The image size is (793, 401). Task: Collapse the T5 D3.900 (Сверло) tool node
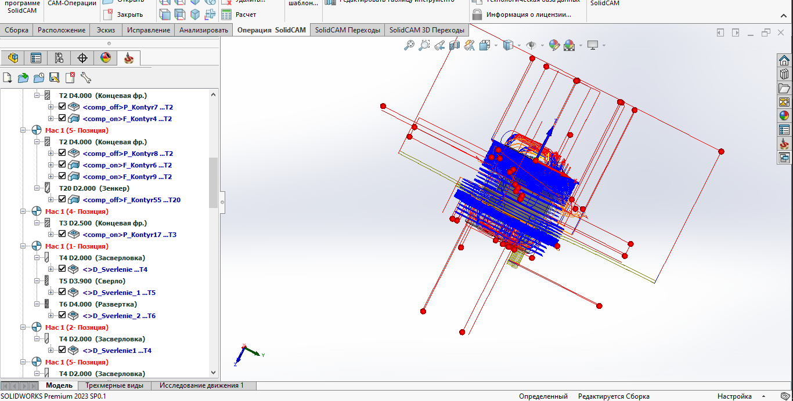click(x=37, y=281)
